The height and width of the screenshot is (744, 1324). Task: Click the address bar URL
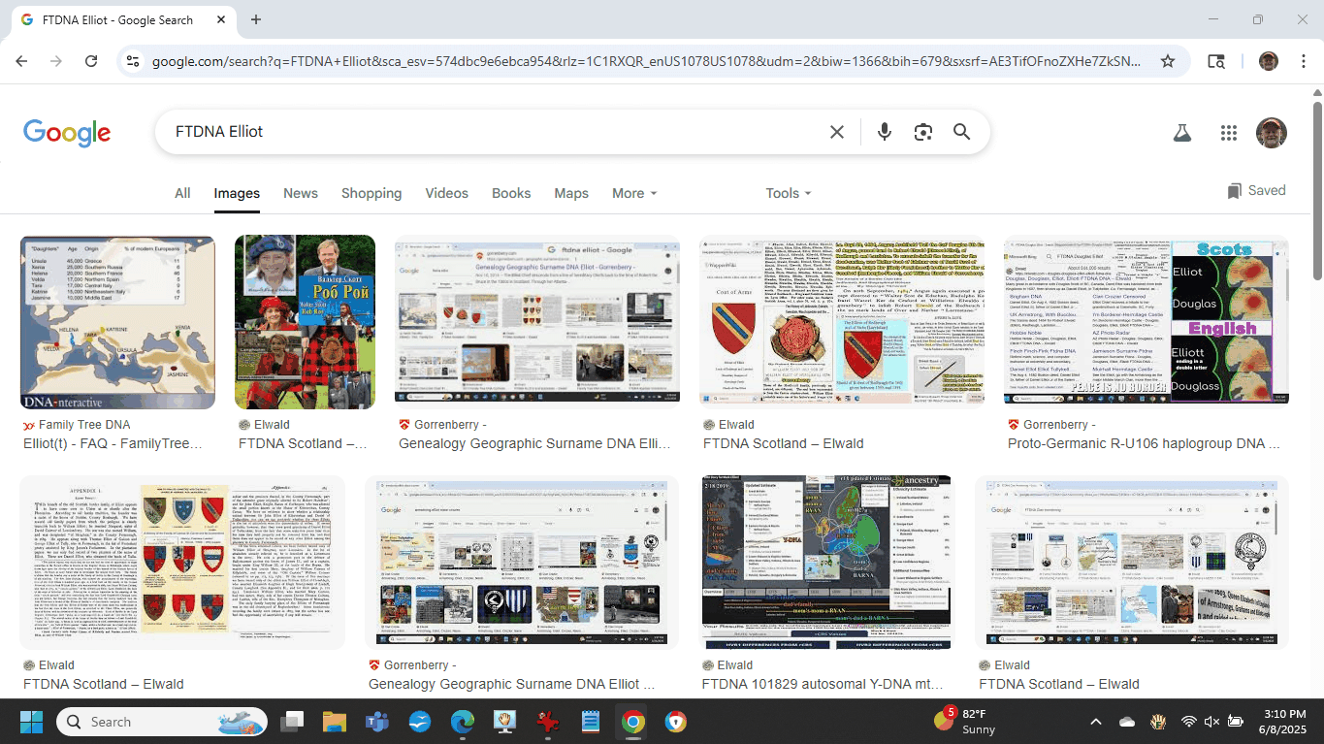pos(646,61)
